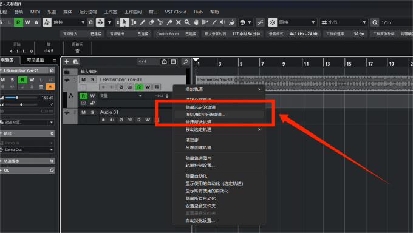The height and width of the screenshot is (233, 413).
Task: Open the VST Cloud menu
Action: pyautogui.click(x=176, y=12)
